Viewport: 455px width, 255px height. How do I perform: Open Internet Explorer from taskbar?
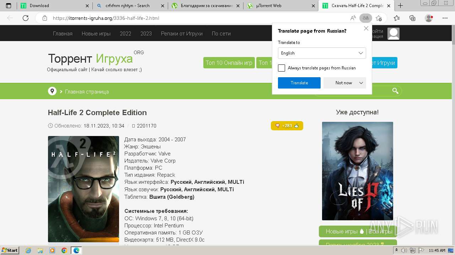28,250
